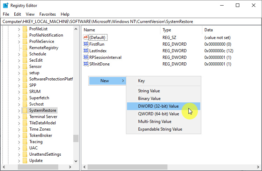Viewport: 262px width, 171px height.
Task: Click the LastIndex DWORD value icon
Action: (86, 51)
